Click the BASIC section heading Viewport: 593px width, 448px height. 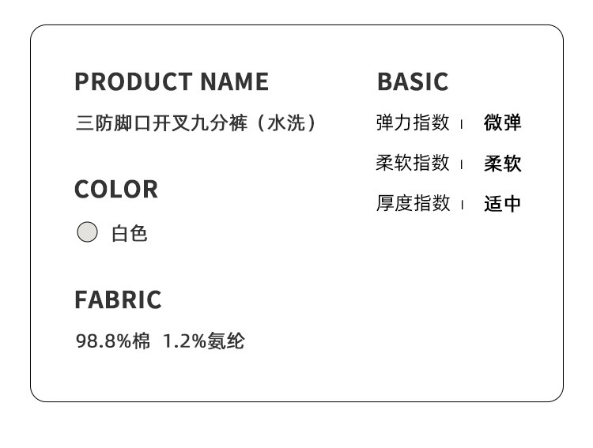[413, 81]
